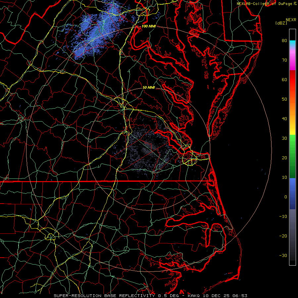Click the cyan segment of color bar
The width and height of the screenshot is (298, 298).
(292, 43)
